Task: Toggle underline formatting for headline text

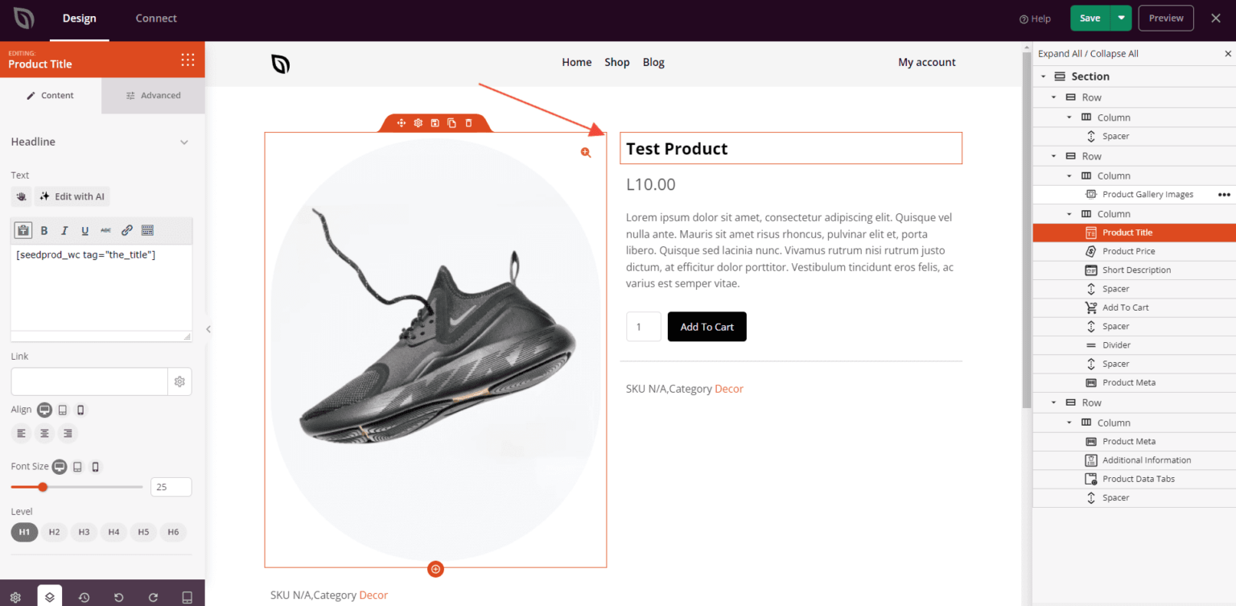Action: (x=84, y=230)
